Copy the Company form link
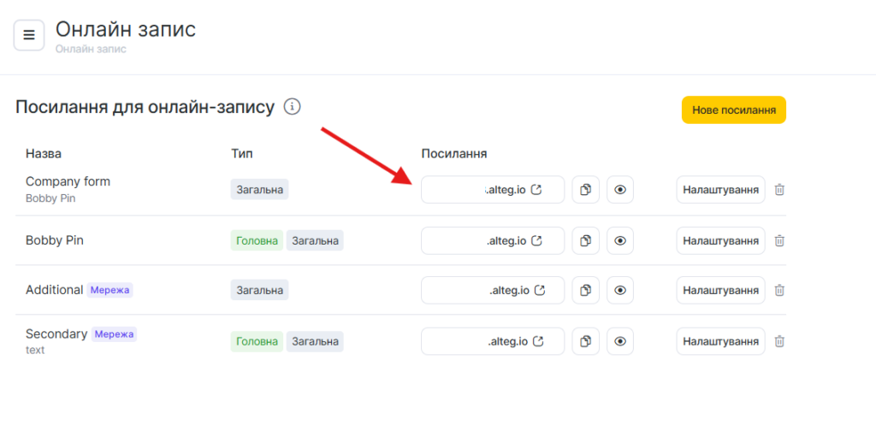This screenshot has height=431, width=876. 586,190
